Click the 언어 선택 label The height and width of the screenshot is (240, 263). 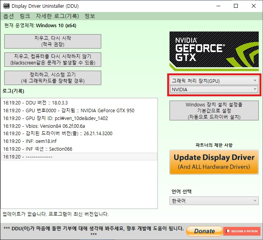click(x=182, y=191)
